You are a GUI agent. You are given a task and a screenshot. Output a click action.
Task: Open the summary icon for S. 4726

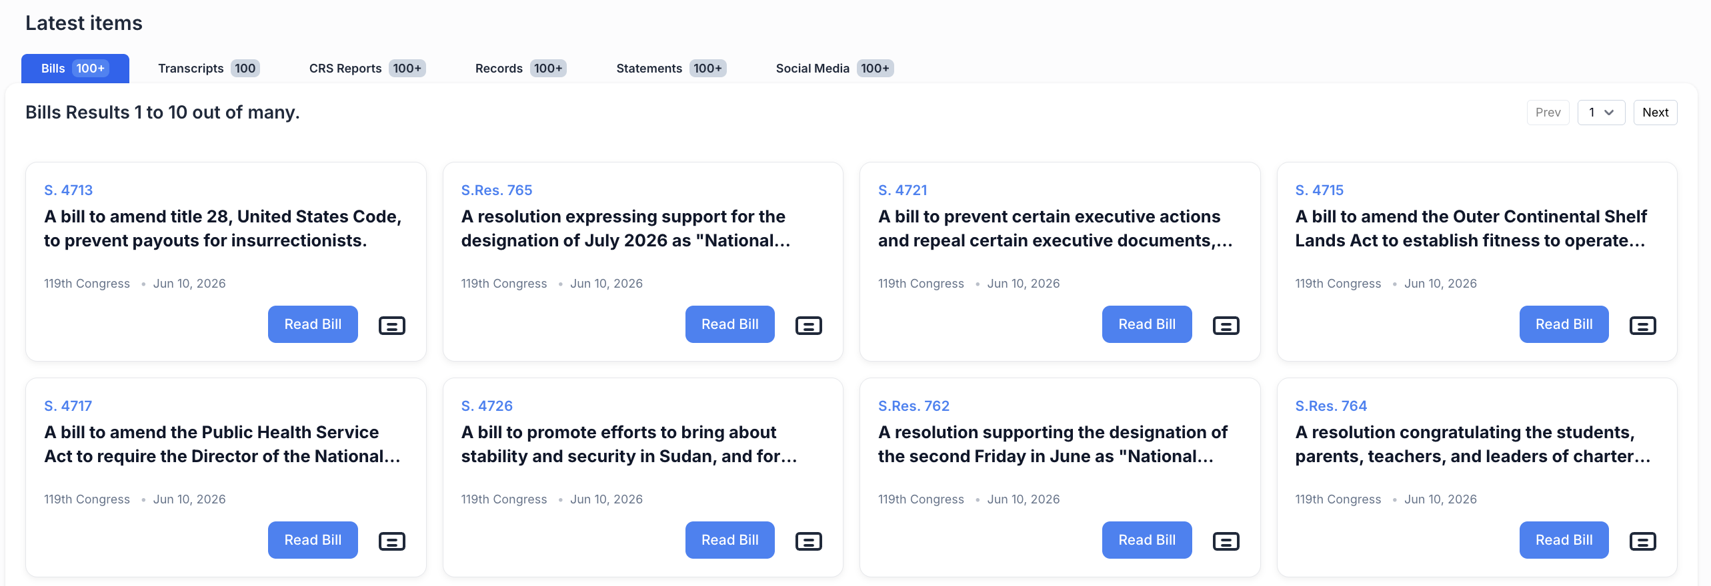(809, 541)
